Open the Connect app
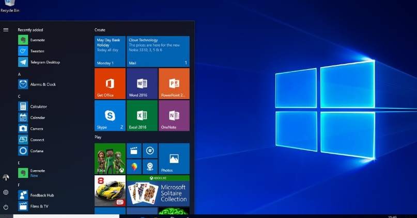 31,140
